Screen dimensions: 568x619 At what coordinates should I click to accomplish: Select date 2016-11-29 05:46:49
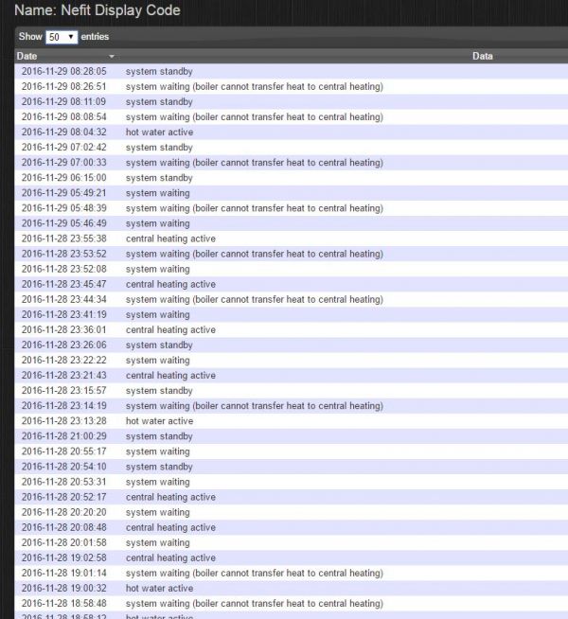64,223
